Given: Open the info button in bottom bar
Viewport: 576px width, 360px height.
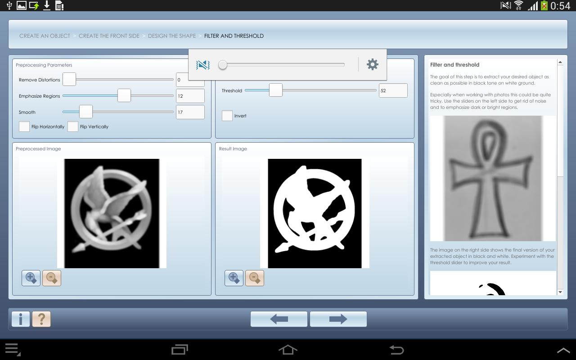Looking at the screenshot, I should pos(21,319).
